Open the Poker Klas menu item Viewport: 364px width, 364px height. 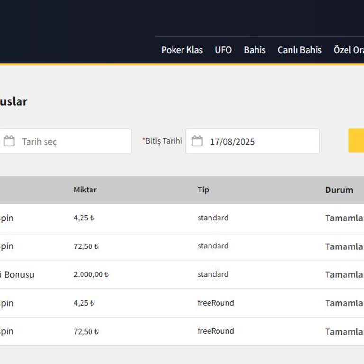point(182,50)
